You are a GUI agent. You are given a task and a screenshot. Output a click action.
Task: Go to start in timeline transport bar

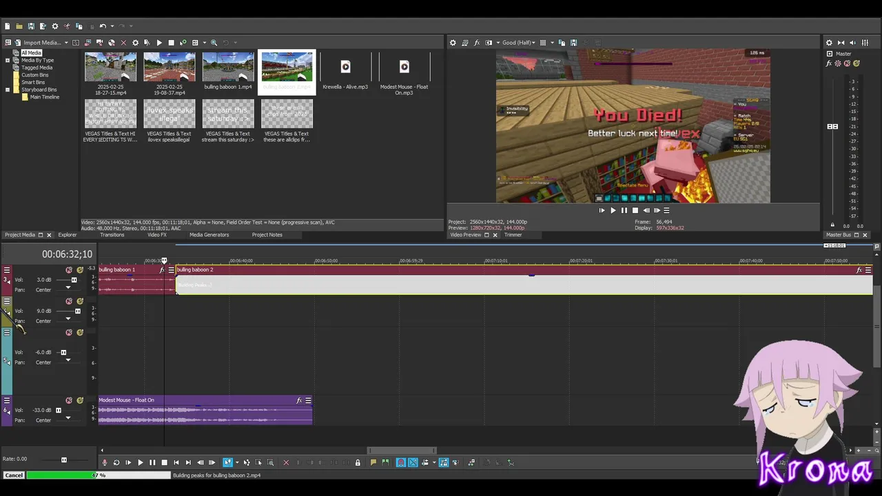(x=176, y=462)
